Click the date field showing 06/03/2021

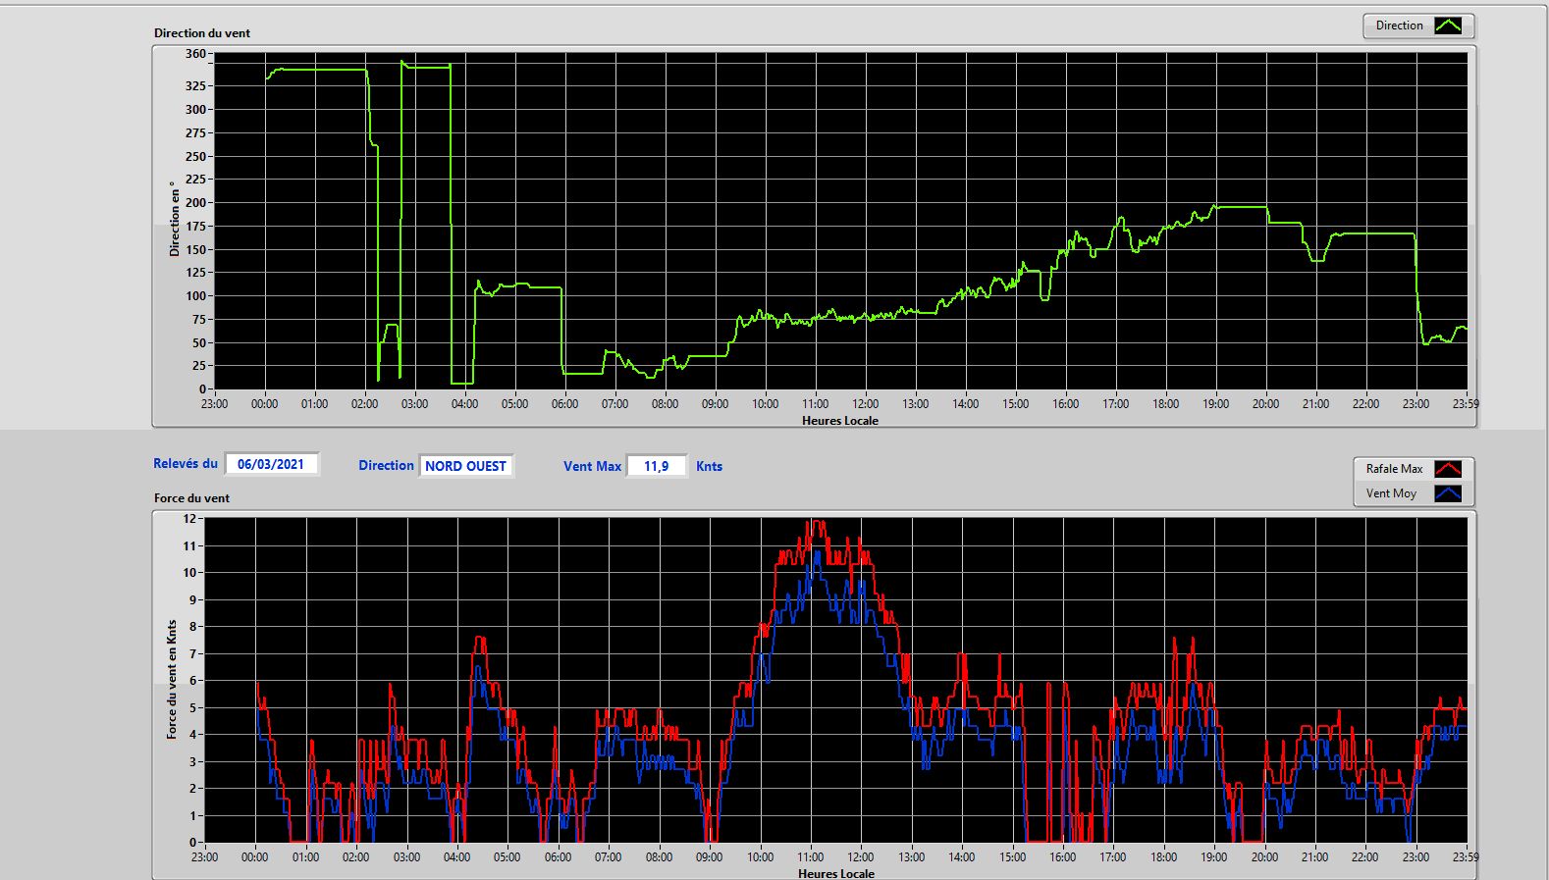click(271, 464)
